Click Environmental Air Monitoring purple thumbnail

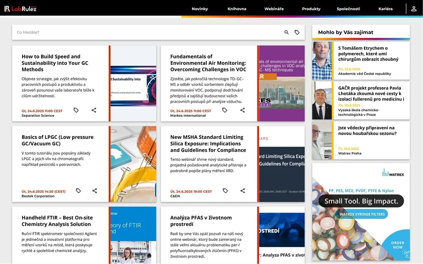coord(282,84)
